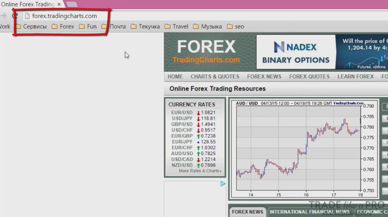Open the AUD / USD price chart
388x217 pixels.
(x=304, y=149)
